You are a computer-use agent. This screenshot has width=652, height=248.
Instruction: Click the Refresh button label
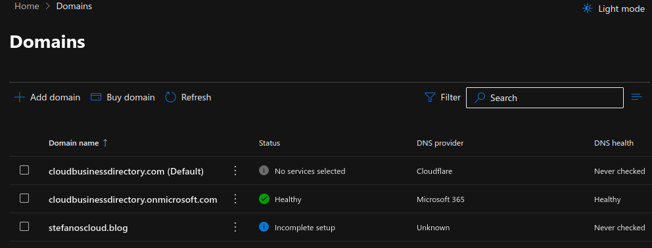coord(197,97)
